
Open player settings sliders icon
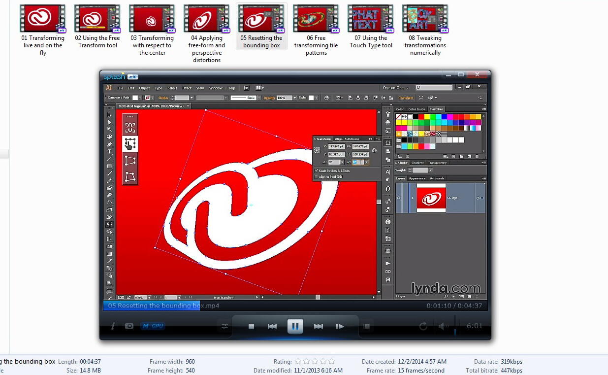point(225,326)
